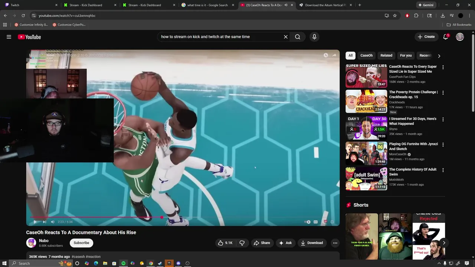Go to YouTube home via logo
Screen dimensions: 475x267
pos(29,37)
